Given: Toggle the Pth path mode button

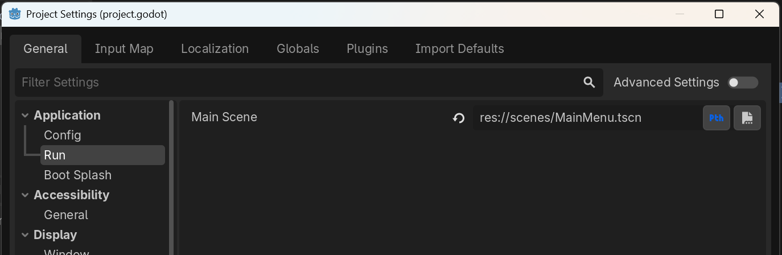Looking at the screenshot, I should coord(717,118).
